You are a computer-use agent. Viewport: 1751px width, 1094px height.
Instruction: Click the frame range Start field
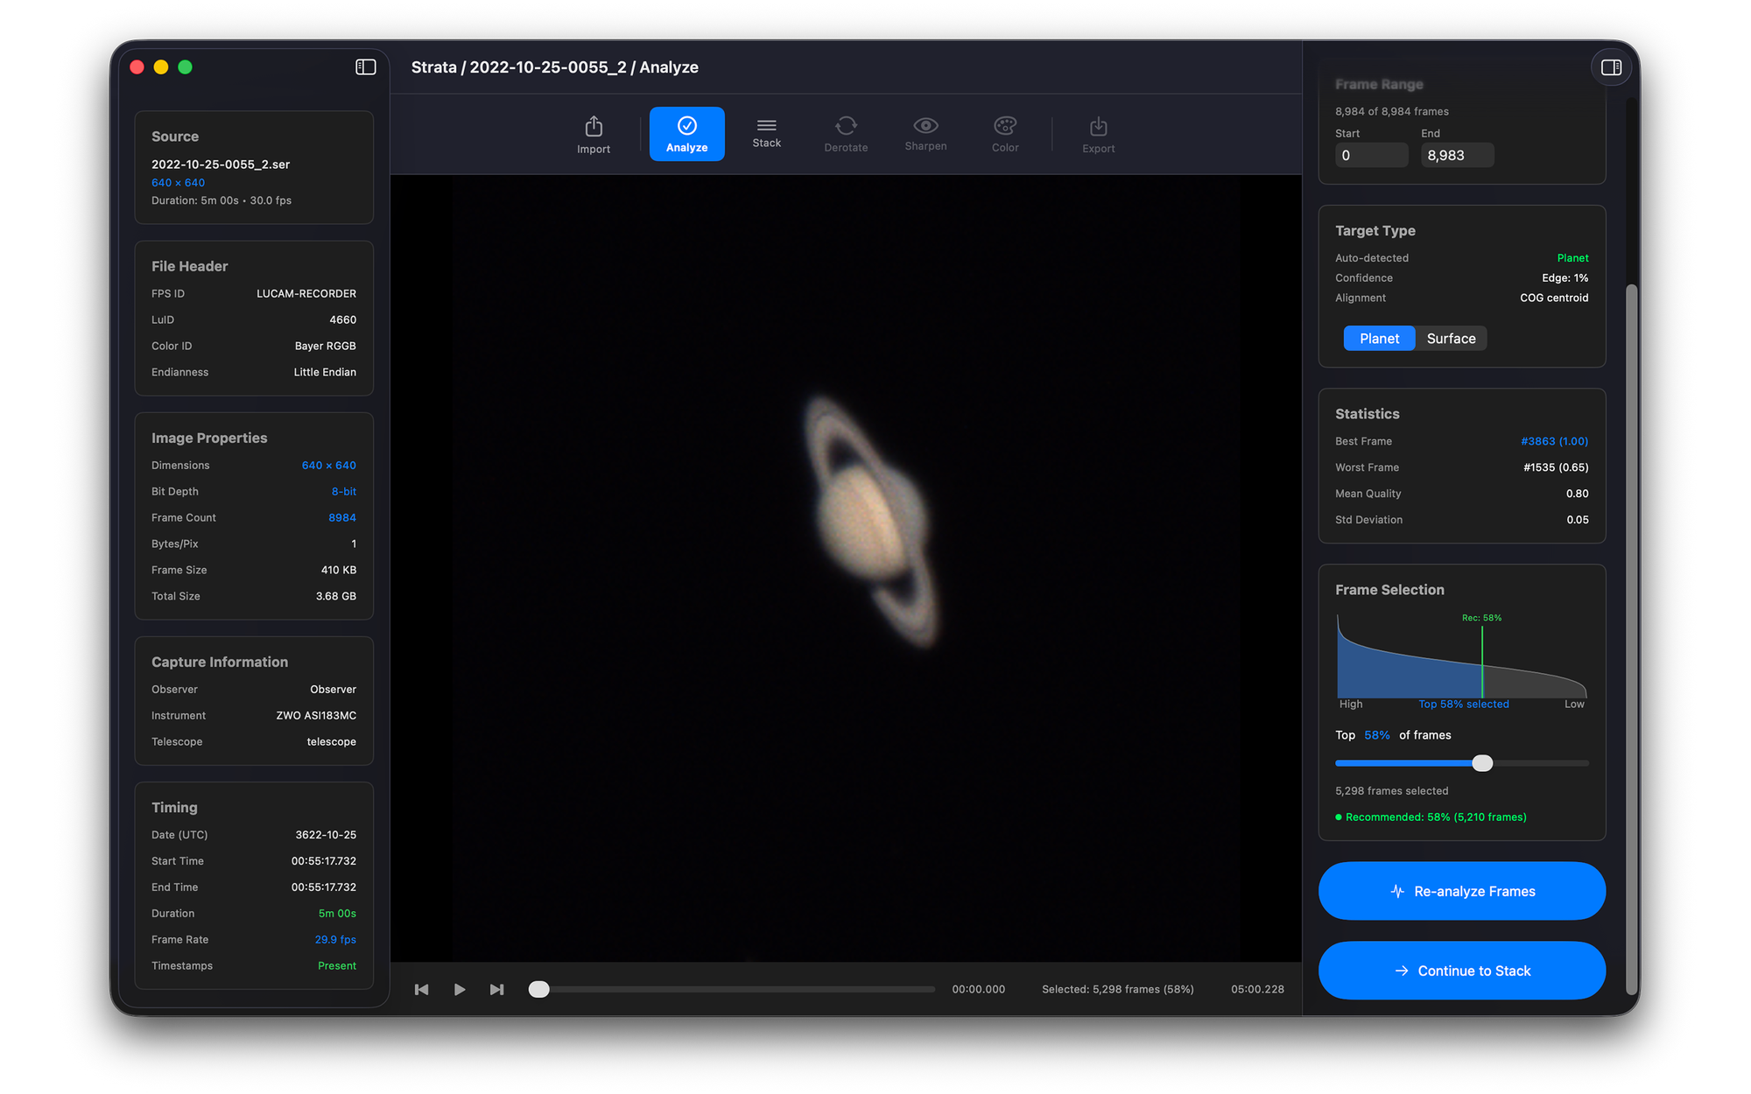click(1370, 156)
